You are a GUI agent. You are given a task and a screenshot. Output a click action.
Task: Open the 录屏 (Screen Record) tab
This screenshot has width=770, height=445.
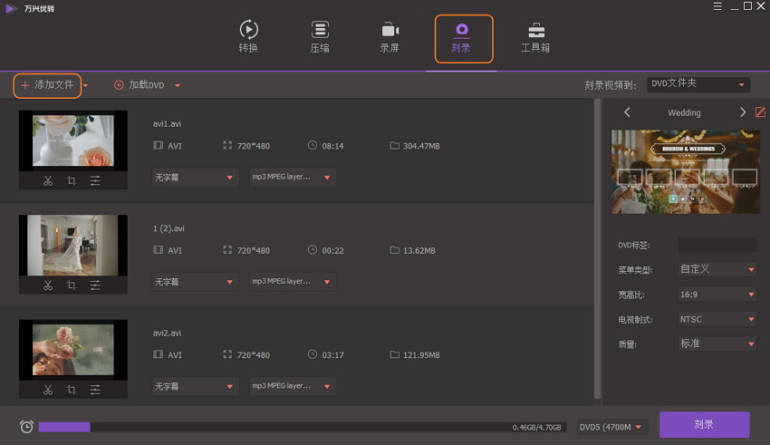click(390, 37)
